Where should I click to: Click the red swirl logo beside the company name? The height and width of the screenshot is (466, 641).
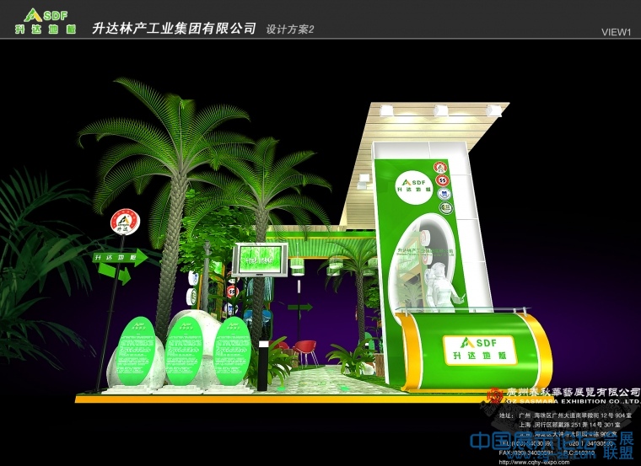(495, 395)
